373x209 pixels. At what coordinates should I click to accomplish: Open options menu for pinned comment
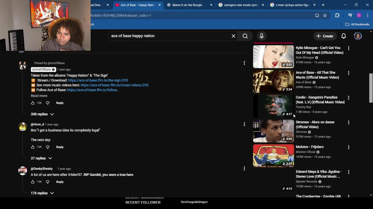pos(244,63)
